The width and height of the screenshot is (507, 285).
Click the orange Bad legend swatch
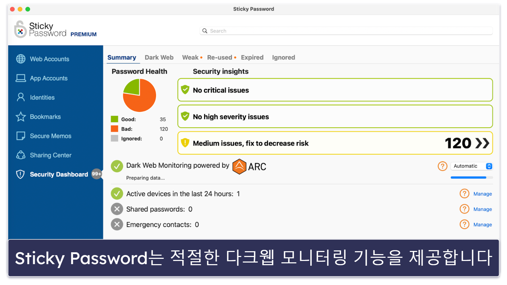[x=114, y=129]
